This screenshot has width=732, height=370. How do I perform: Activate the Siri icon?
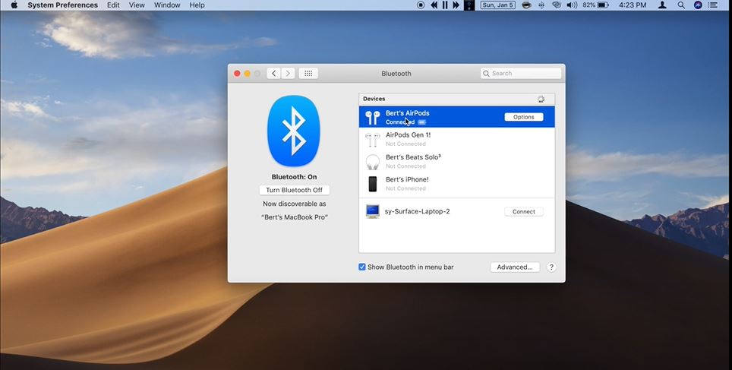coord(698,5)
